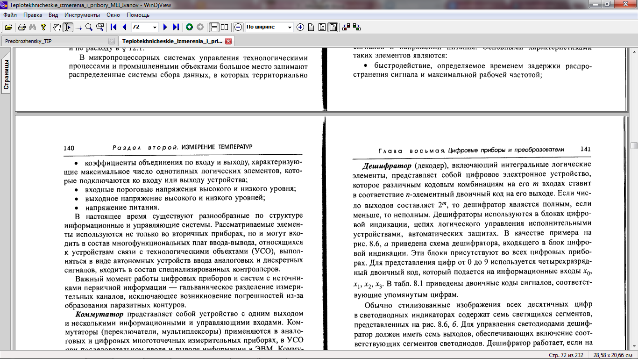Click the word 'Коммутатор' on page 140
The height and width of the screenshot is (359, 638).
99,314
